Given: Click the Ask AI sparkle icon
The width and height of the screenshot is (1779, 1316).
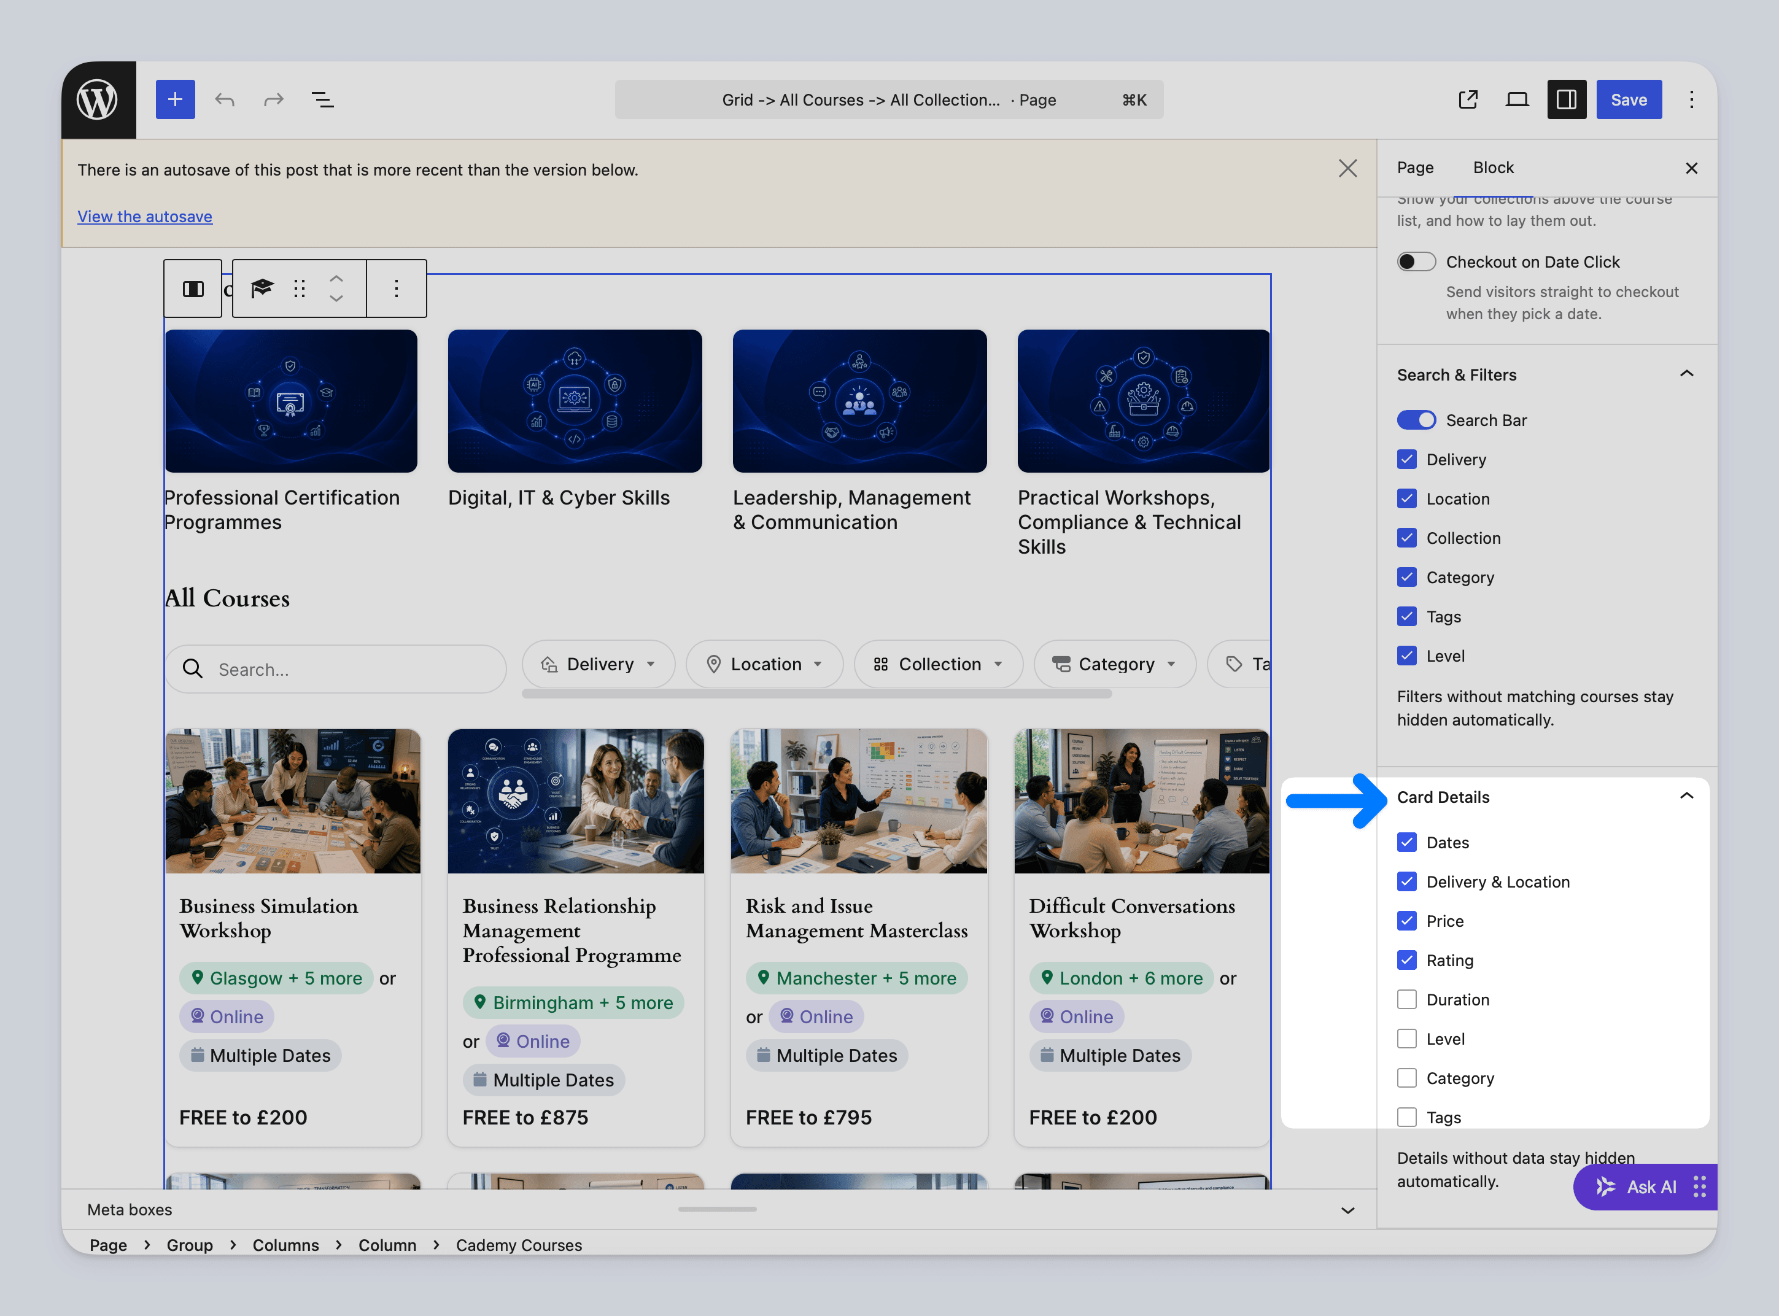Looking at the screenshot, I should pos(1606,1187).
